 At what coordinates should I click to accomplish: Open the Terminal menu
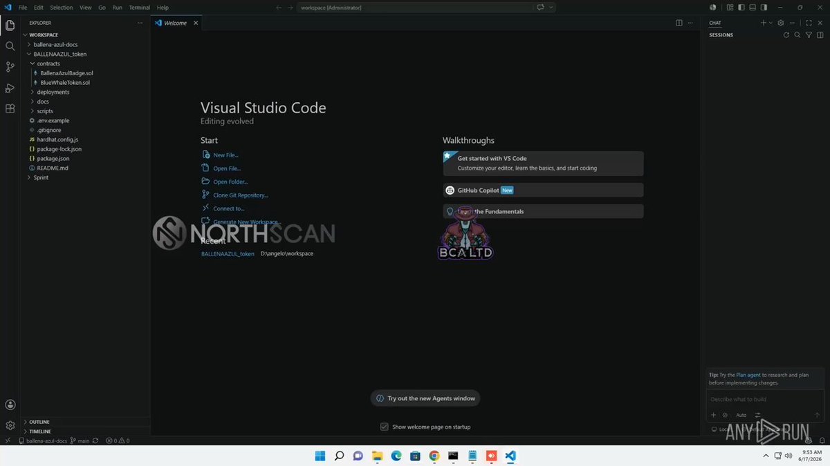pos(139,7)
